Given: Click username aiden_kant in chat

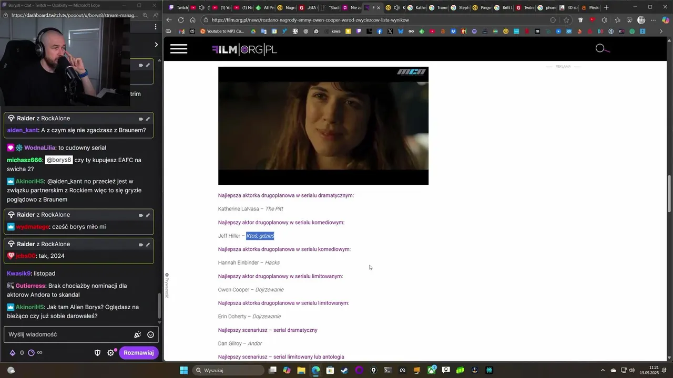Looking at the screenshot, I should point(23,130).
